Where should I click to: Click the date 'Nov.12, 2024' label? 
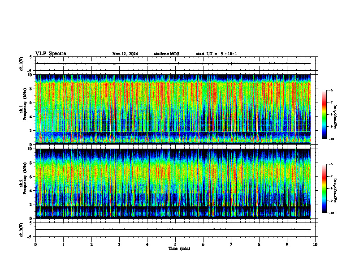[x=125, y=54]
